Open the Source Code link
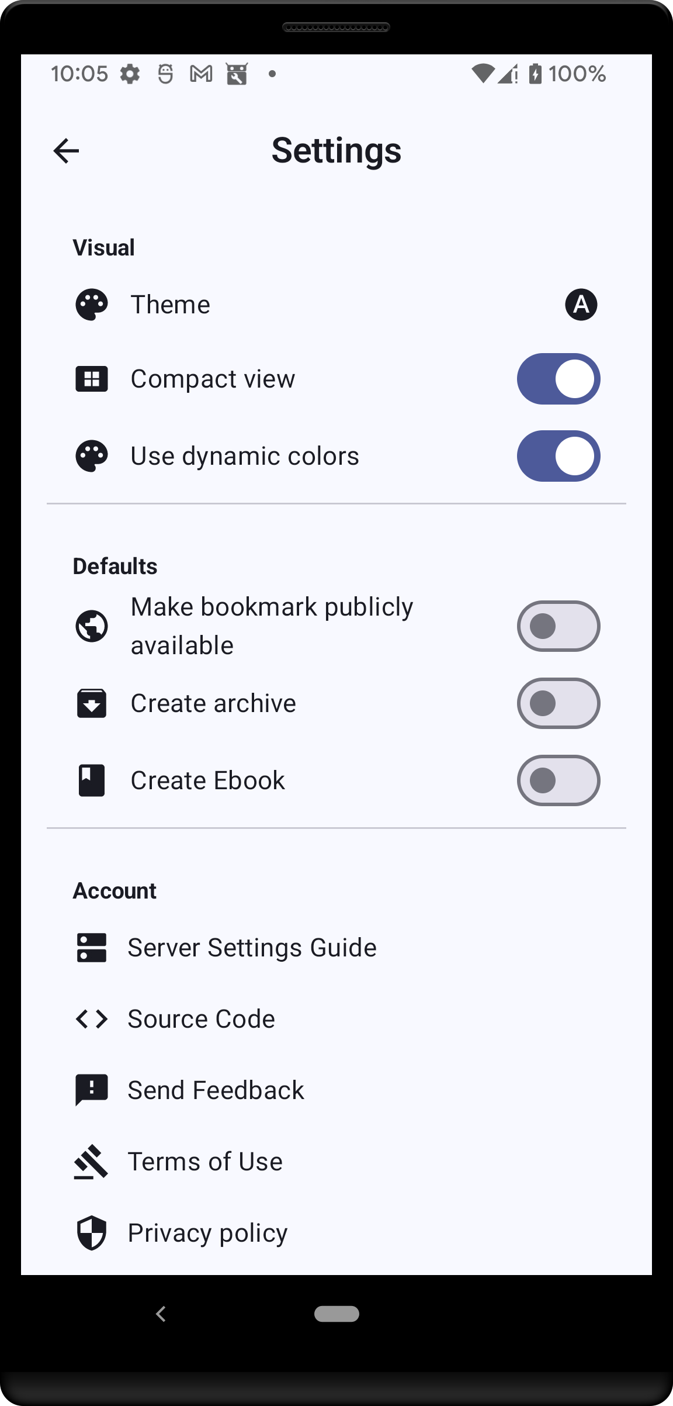This screenshot has width=673, height=1406. click(201, 1019)
